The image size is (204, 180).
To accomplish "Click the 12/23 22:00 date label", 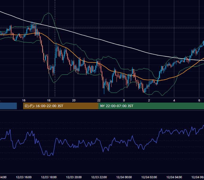I will pyautogui.click(x=99, y=177).
